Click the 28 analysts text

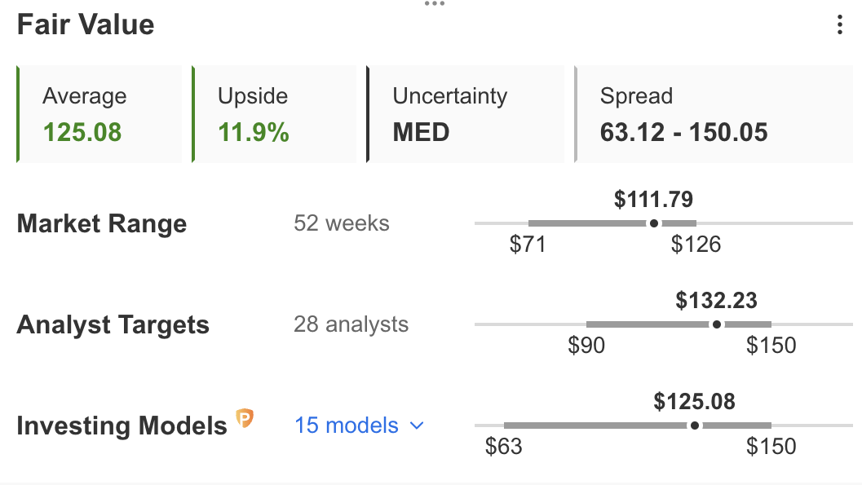point(351,324)
